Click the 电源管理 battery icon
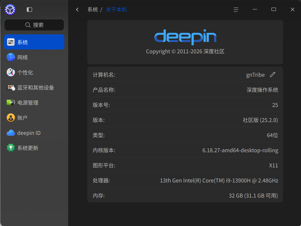The image size is (301, 226). (x=11, y=103)
